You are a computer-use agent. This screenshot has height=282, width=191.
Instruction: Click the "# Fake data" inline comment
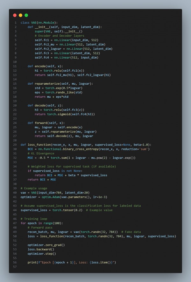tap(131, 232)
